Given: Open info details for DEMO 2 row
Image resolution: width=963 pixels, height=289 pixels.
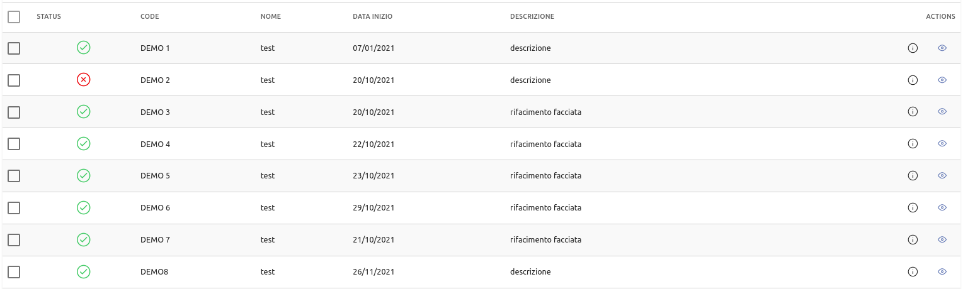Looking at the screenshot, I should (913, 80).
